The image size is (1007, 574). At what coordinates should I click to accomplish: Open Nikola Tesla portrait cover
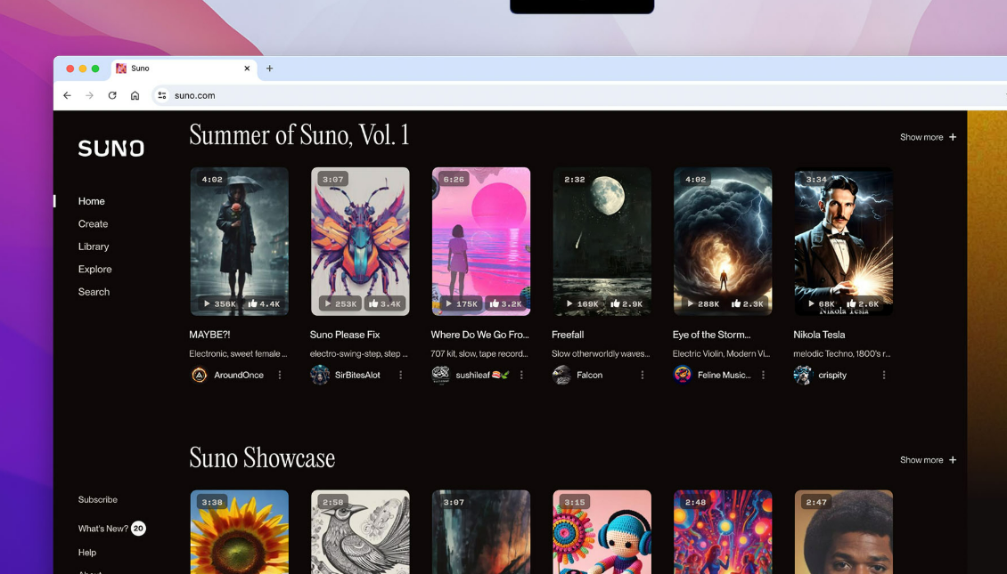[x=843, y=241]
